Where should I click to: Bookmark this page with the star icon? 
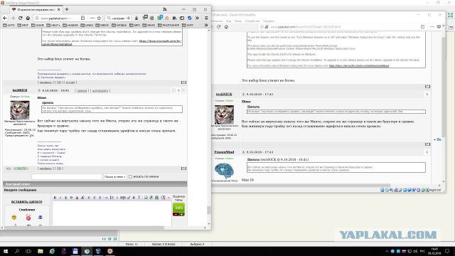point(99,18)
